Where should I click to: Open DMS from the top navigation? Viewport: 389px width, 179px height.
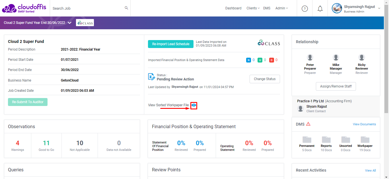267,8
